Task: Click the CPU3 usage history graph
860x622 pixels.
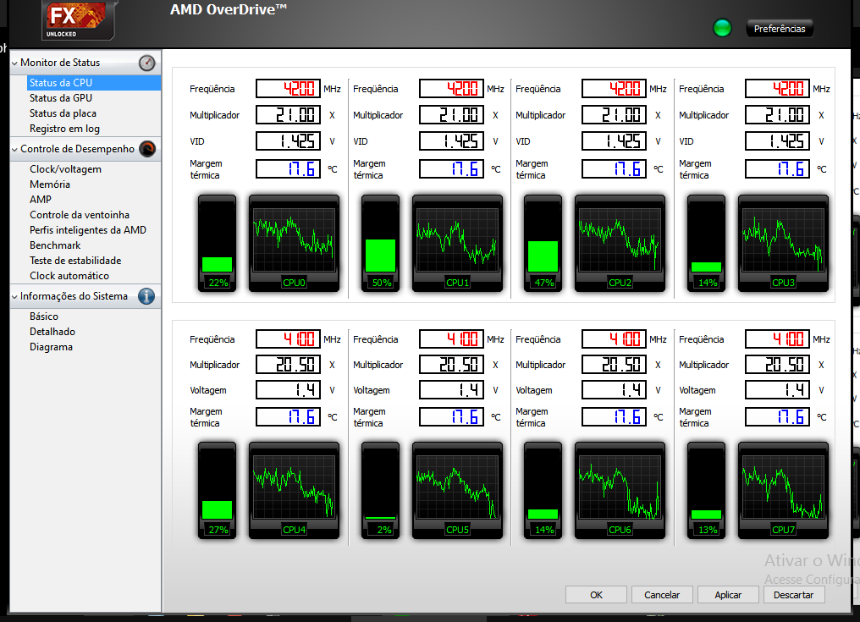Action: [783, 243]
